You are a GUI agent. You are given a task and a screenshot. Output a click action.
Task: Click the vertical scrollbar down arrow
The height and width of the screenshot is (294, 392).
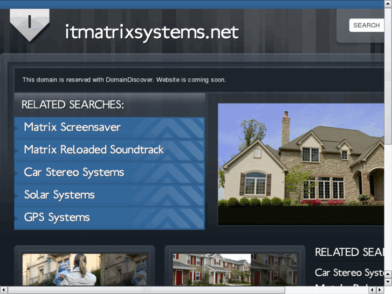point(388,282)
